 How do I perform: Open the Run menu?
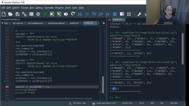(x=32, y=8)
